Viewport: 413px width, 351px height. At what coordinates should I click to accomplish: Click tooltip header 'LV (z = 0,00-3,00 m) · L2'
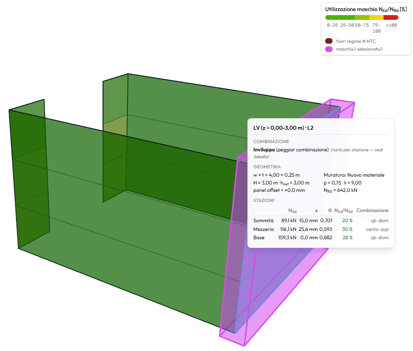283,128
